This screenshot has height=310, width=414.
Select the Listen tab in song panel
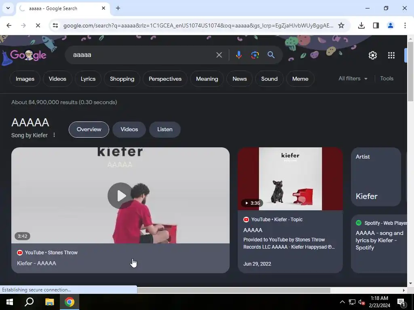(165, 130)
